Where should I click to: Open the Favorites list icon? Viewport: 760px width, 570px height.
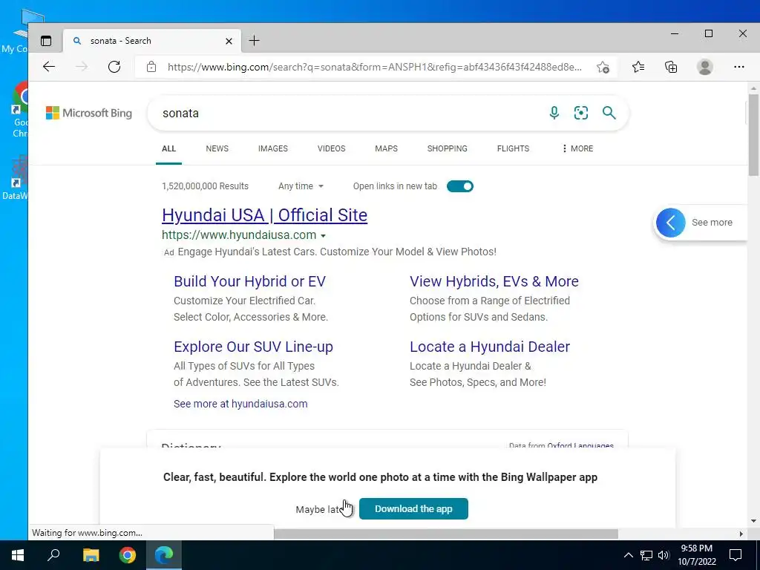tap(638, 67)
